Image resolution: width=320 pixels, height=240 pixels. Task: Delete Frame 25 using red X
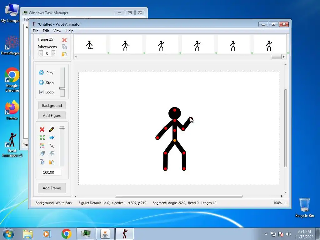click(x=64, y=40)
